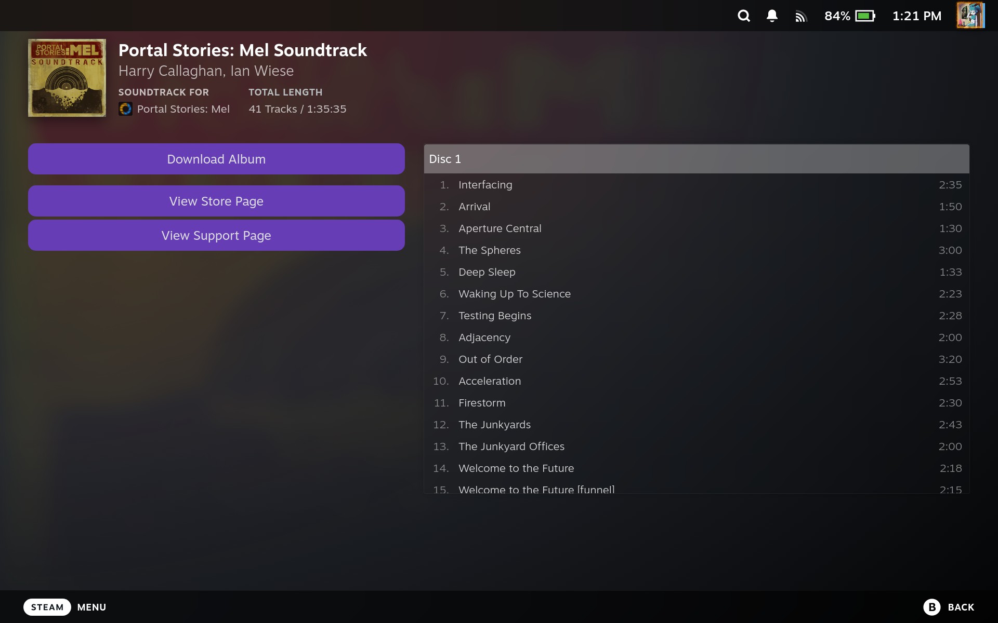Play track 3 Aperture Central
This screenshot has width=998, height=623.
(697, 228)
